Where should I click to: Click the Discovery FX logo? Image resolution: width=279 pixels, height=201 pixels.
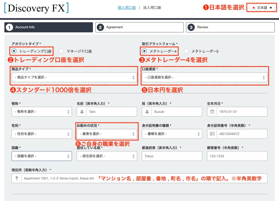click(36, 8)
